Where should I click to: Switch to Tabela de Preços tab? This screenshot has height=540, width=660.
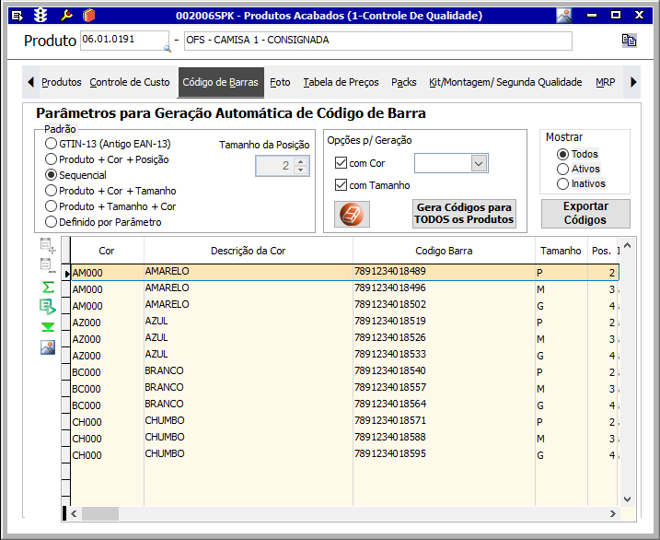[341, 82]
